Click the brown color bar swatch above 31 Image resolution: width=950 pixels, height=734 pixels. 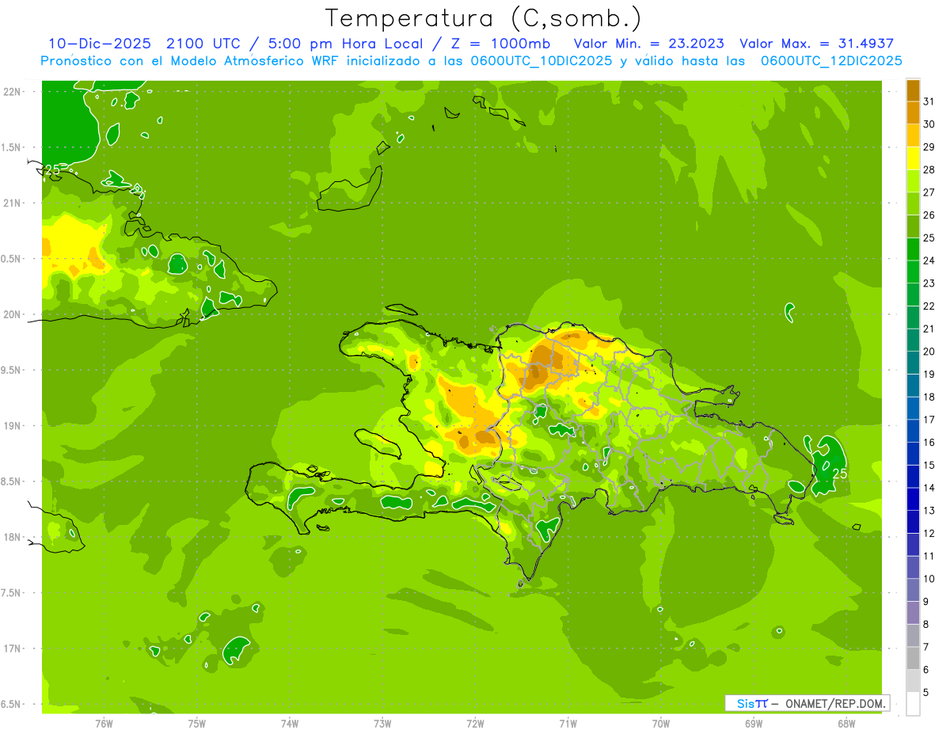pyautogui.click(x=913, y=90)
